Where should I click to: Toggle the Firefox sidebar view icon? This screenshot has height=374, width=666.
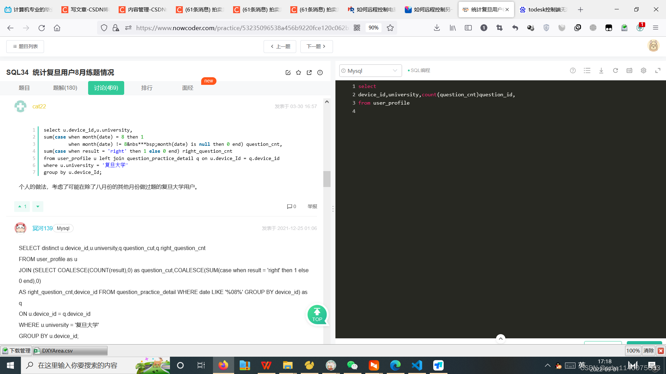468,28
